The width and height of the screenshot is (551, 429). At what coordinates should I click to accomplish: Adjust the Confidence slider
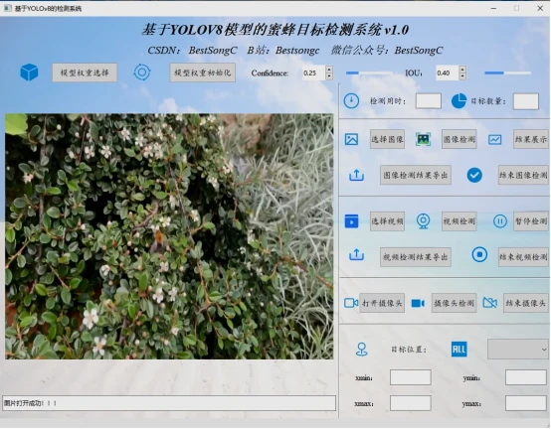[369, 72]
